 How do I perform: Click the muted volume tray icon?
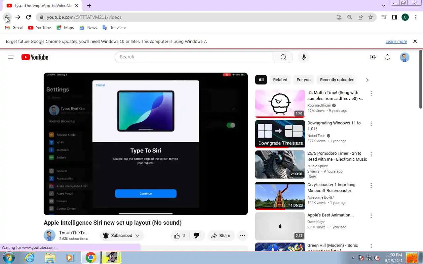pyautogui.click(x=377, y=258)
